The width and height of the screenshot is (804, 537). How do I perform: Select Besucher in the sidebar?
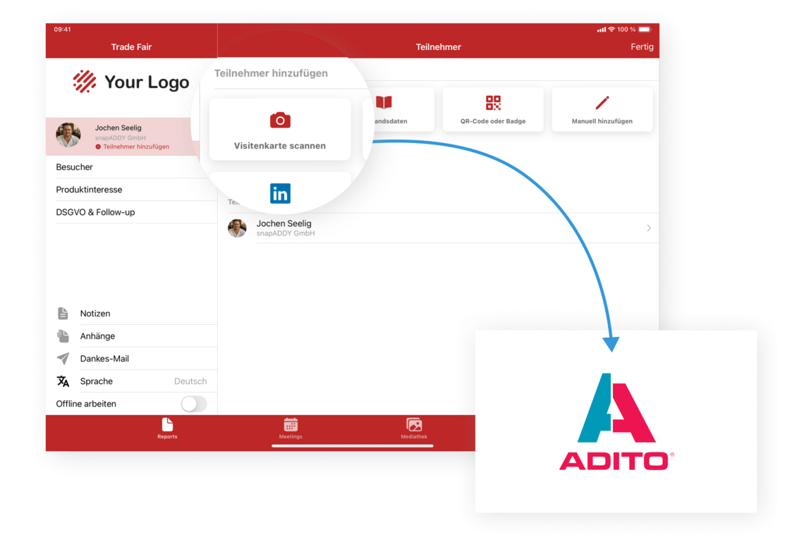(x=131, y=167)
